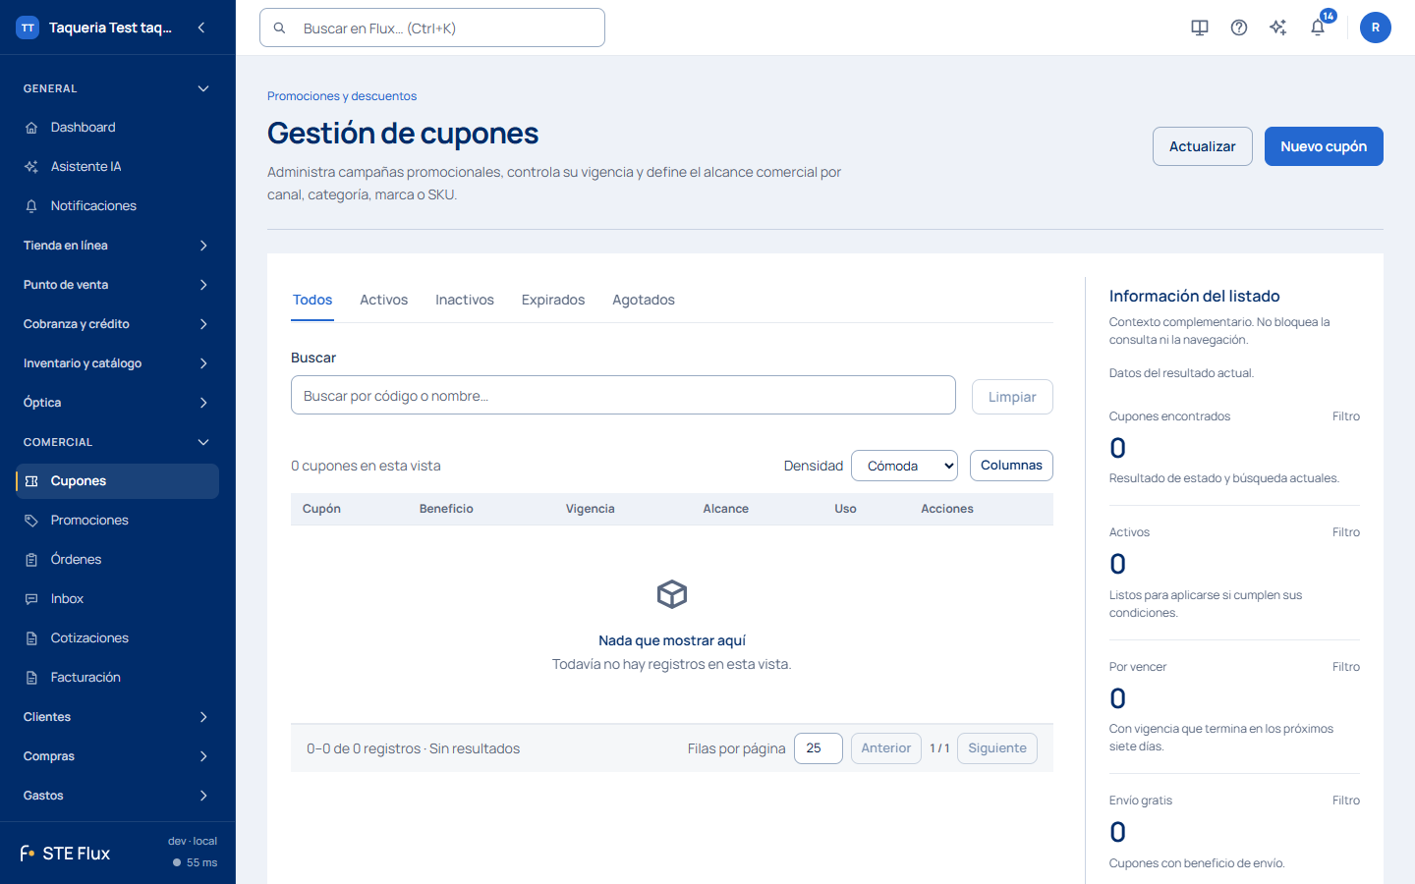The width and height of the screenshot is (1415, 884).
Task: Click the Filtro link for Por vencer
Action: [1346, 667]
